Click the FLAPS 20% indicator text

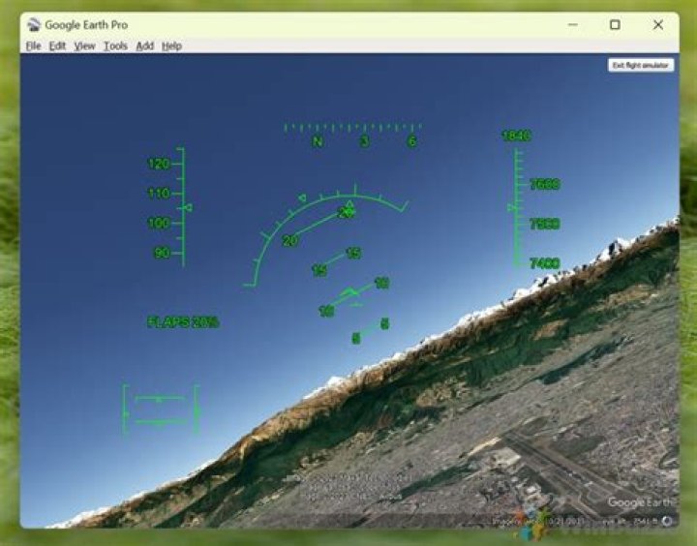click(183, 322)
